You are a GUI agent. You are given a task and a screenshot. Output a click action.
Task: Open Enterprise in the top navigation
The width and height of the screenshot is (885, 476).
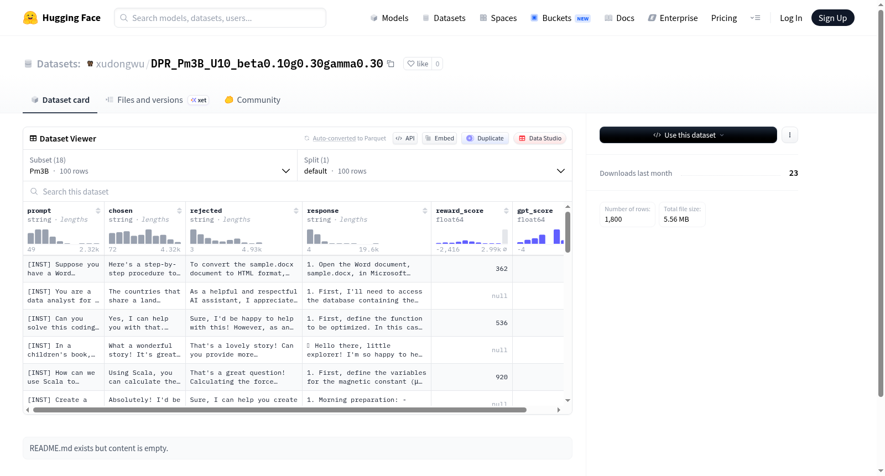[x=673, y=18]
